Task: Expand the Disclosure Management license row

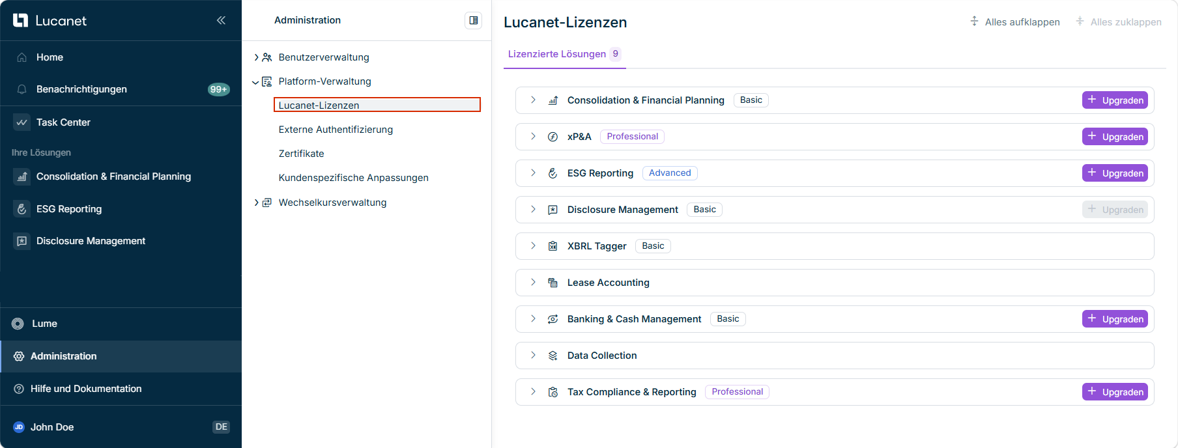Action: coord(533,209)
